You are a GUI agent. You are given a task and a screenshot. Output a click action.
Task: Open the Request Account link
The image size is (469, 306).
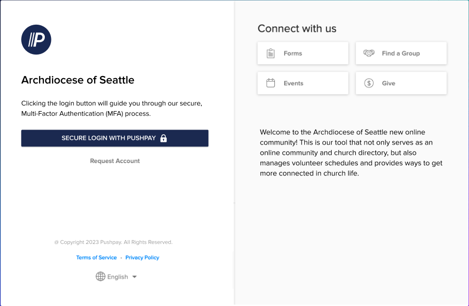pyautogui.click(x=115, y=161)
